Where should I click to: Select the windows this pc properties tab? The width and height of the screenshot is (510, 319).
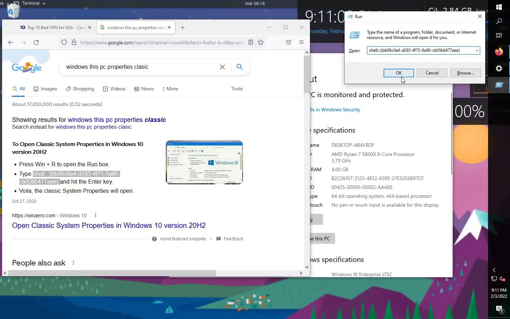click(x=136, y=27)
